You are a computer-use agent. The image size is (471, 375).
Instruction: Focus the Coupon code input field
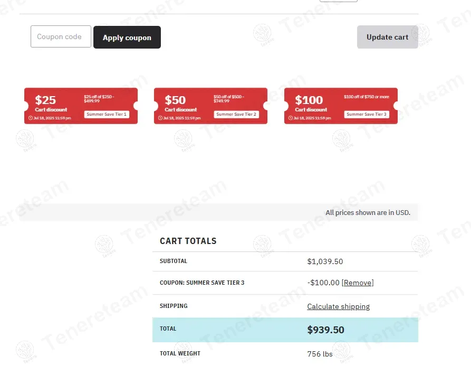[61, 37]
